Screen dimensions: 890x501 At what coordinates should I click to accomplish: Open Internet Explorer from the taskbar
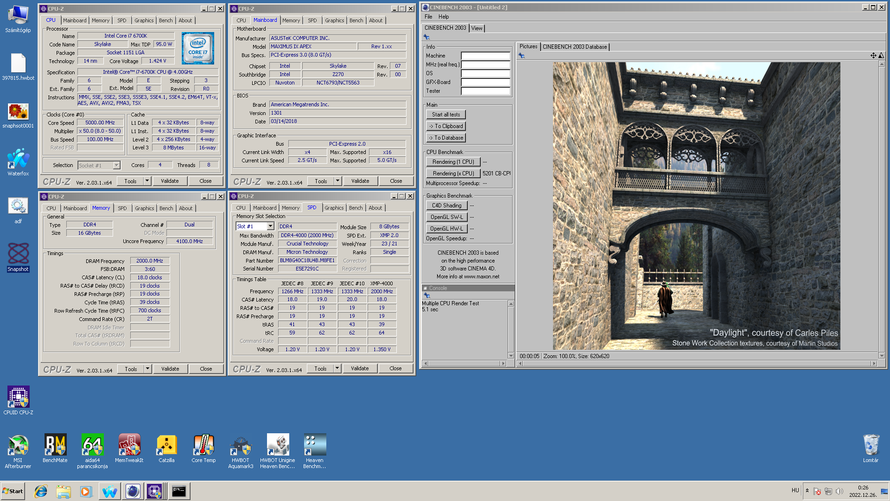click(41, 491)
